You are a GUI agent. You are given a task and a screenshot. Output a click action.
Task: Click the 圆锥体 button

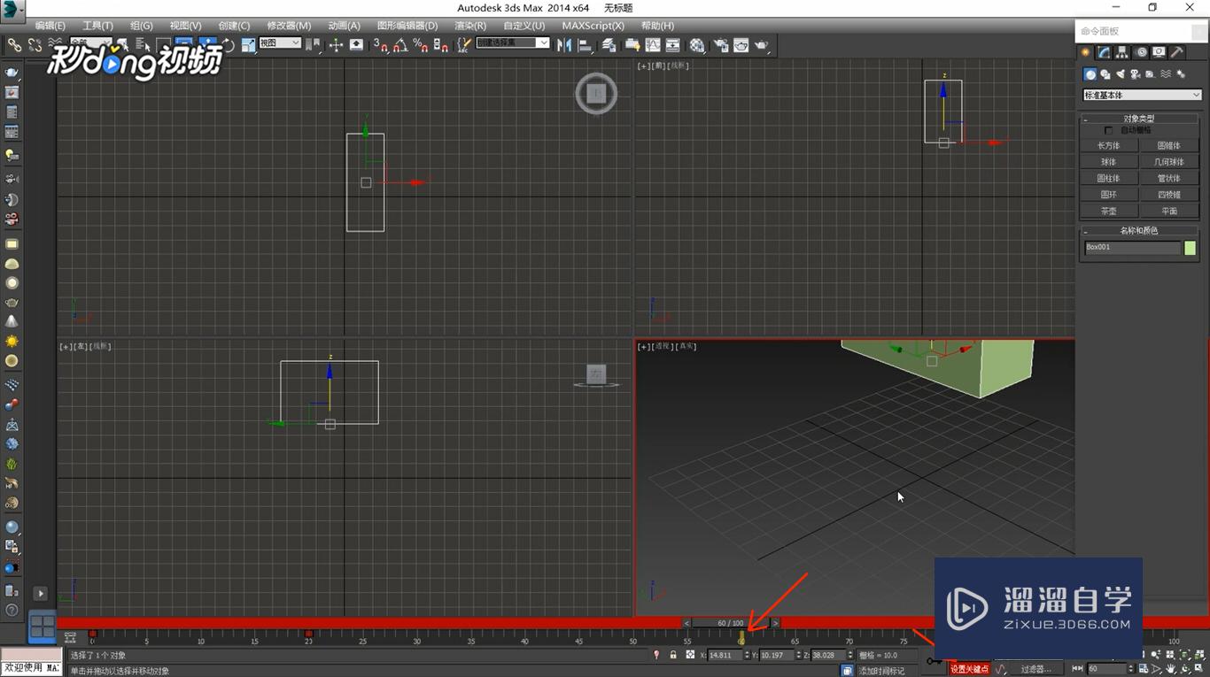[1169, 146]
